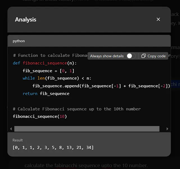This screenshot has width=180, height=169.
Task: Toggle the Always show details switch
Action: 131,56
